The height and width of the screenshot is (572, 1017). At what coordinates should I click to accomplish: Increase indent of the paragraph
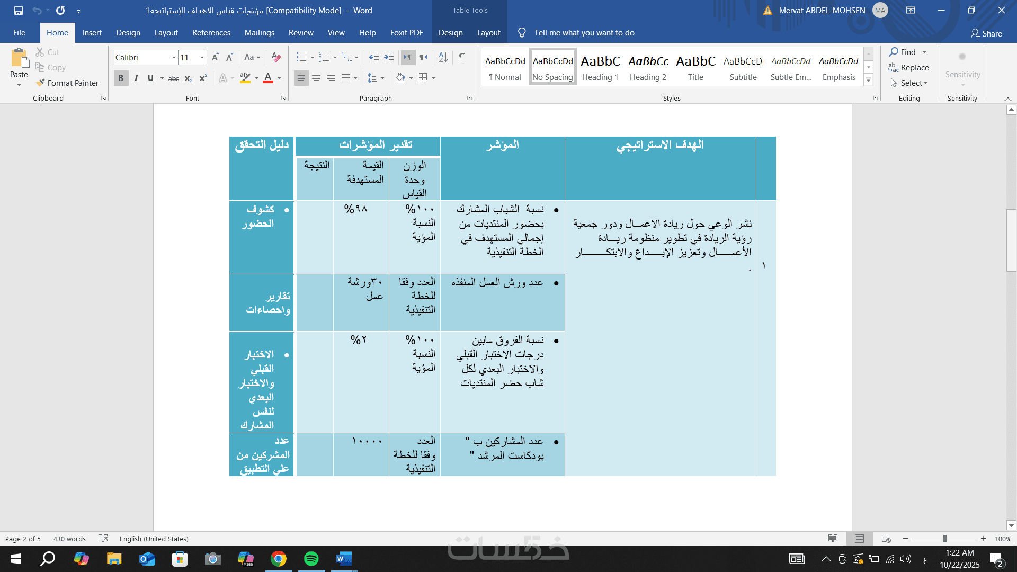click(389, 57)
